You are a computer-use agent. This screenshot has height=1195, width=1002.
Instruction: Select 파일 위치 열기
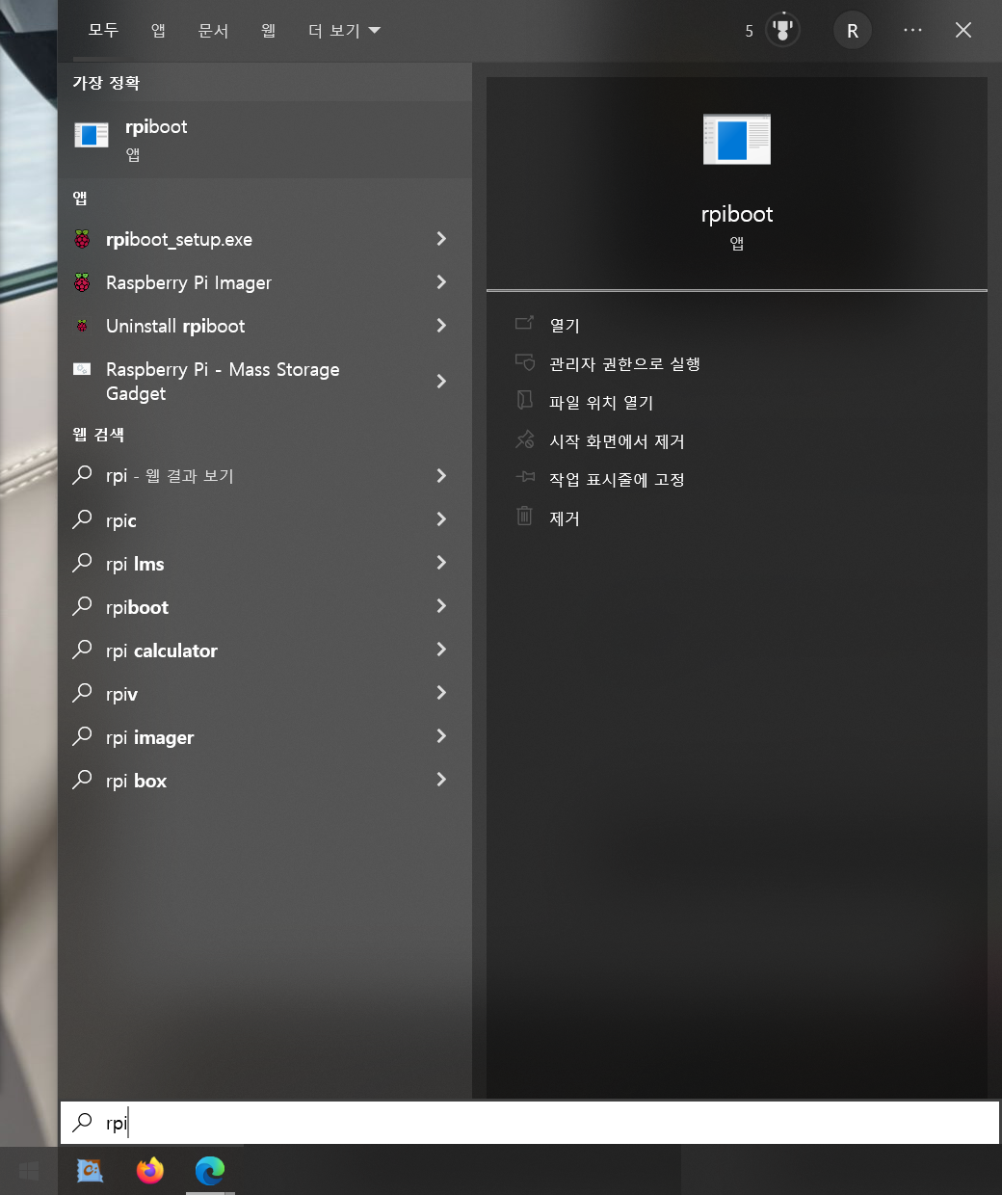(601, 403)
